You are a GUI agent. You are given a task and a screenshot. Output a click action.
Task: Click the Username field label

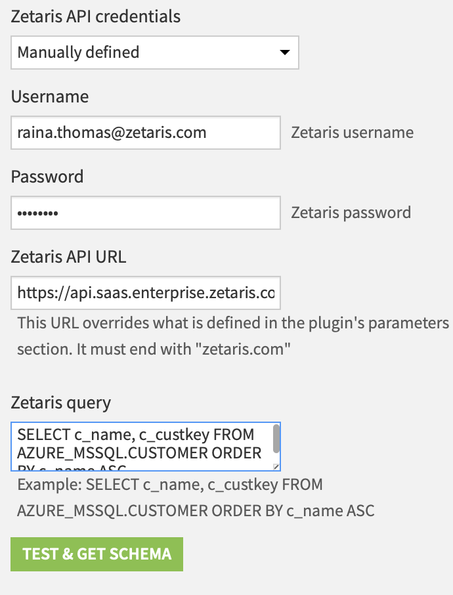tap(49, 97)
